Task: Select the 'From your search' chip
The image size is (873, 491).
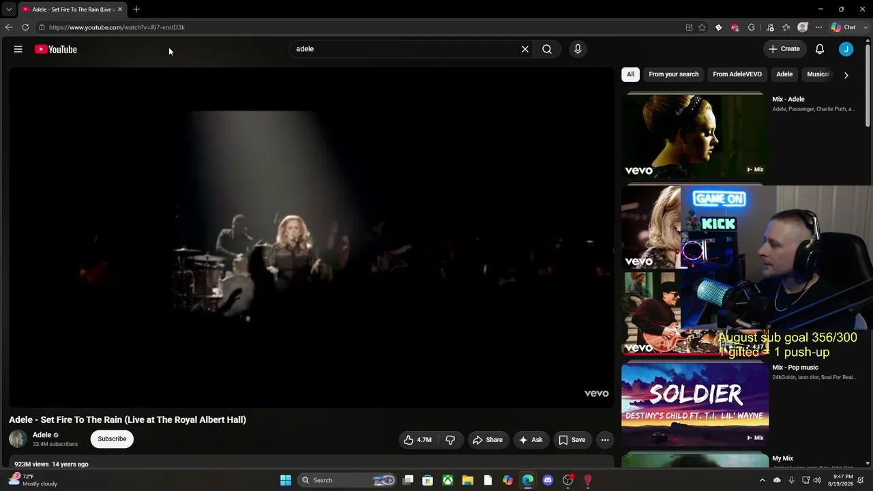Action: tap(674, 74)
